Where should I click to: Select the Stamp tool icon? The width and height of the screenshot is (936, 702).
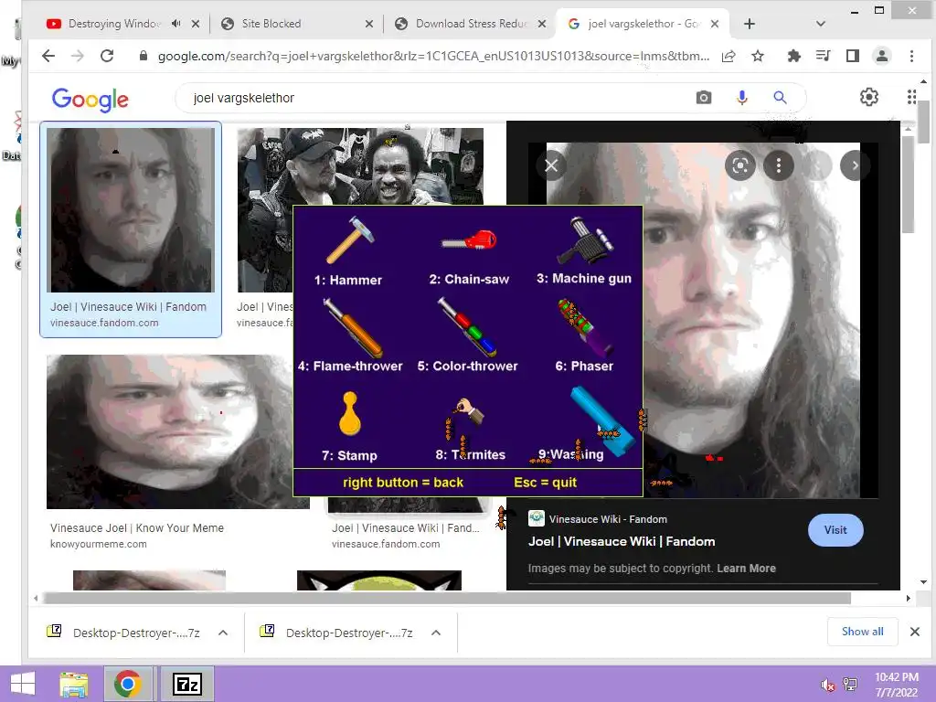tap(350, 413)
